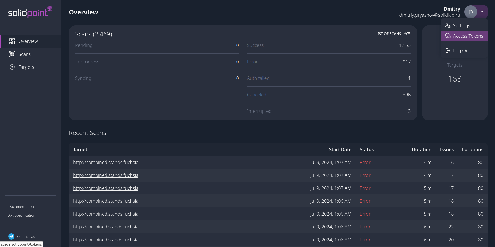Screen dimensions: 495x247
Task: Open Settings from the user menu
Action: 461,26
